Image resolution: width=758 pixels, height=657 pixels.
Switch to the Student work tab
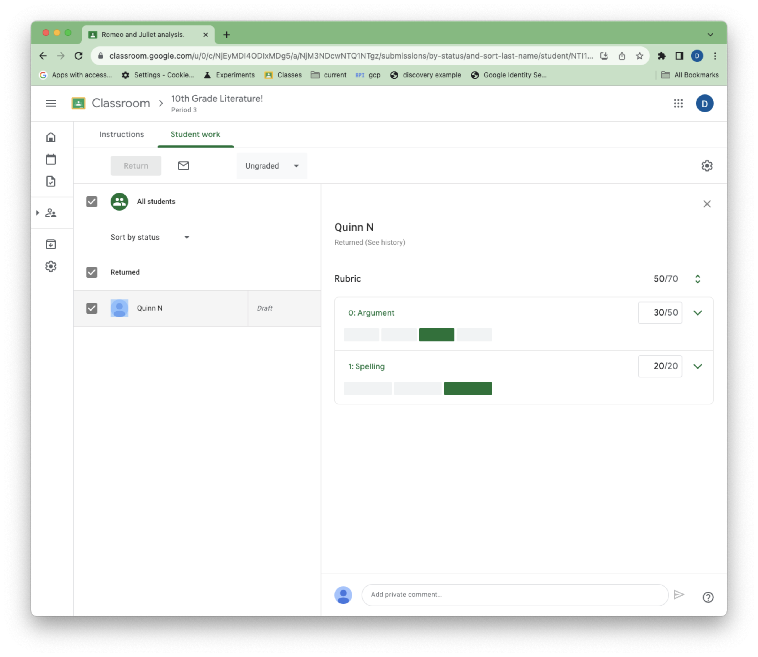[195, 134]
